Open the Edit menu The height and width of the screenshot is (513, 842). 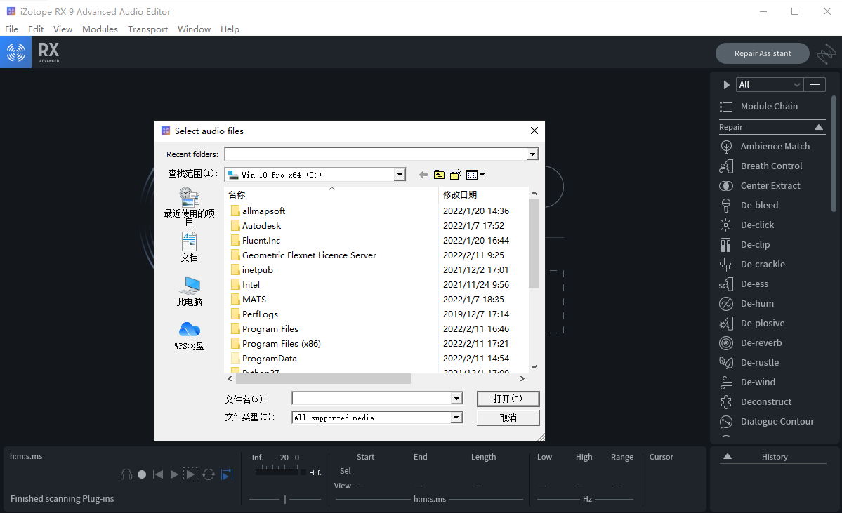[x=35, y=29]
